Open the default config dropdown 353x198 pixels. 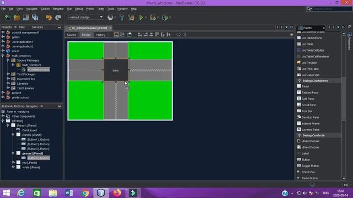[85, 17]
